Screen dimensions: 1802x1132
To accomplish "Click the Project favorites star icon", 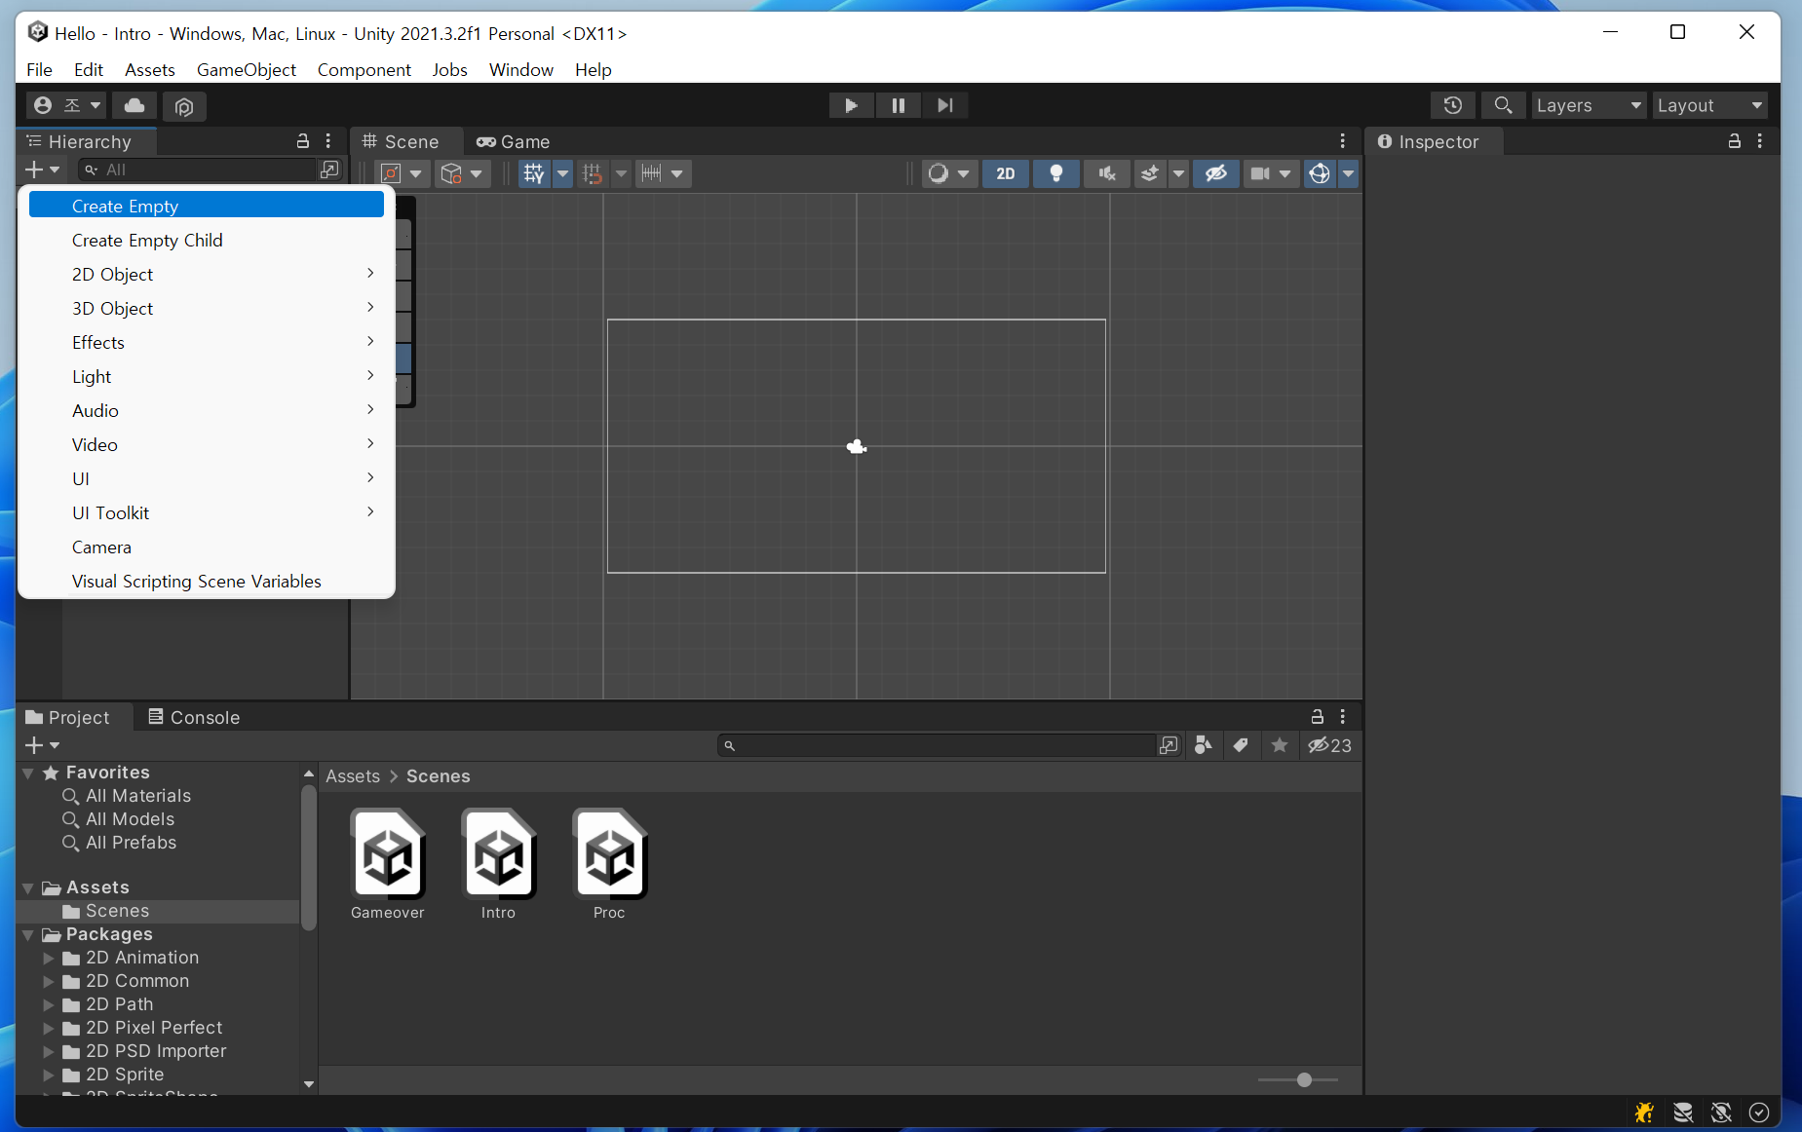I will coord(1280,745).
